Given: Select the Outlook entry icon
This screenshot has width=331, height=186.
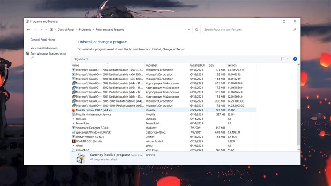Looking at the screenshot, I should click(x=74, y=119).
